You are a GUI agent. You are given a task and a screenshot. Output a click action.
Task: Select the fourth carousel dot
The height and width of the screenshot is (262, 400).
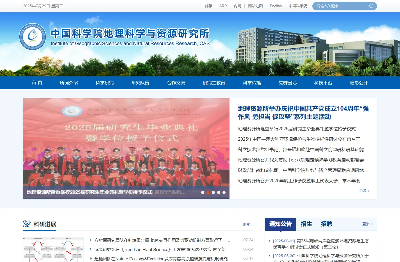coord(219,192)
